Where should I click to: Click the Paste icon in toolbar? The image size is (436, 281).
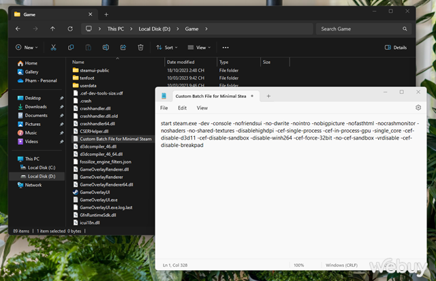pyautogui.click(x=88, y=48)
